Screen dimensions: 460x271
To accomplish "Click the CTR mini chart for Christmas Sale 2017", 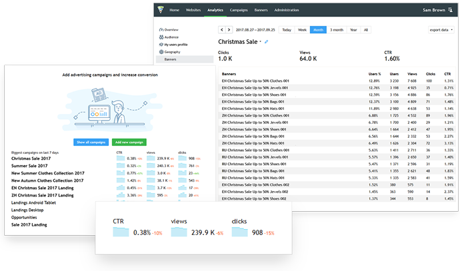I will (121, 158).
